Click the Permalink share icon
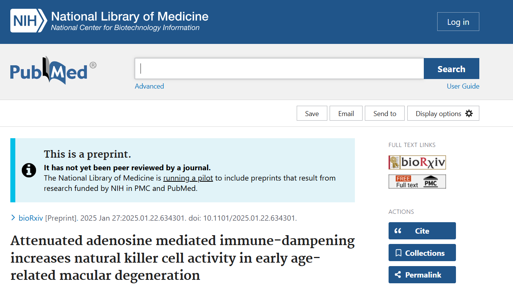The height and width of the screenshot is (289, 513). coord(397,274)
